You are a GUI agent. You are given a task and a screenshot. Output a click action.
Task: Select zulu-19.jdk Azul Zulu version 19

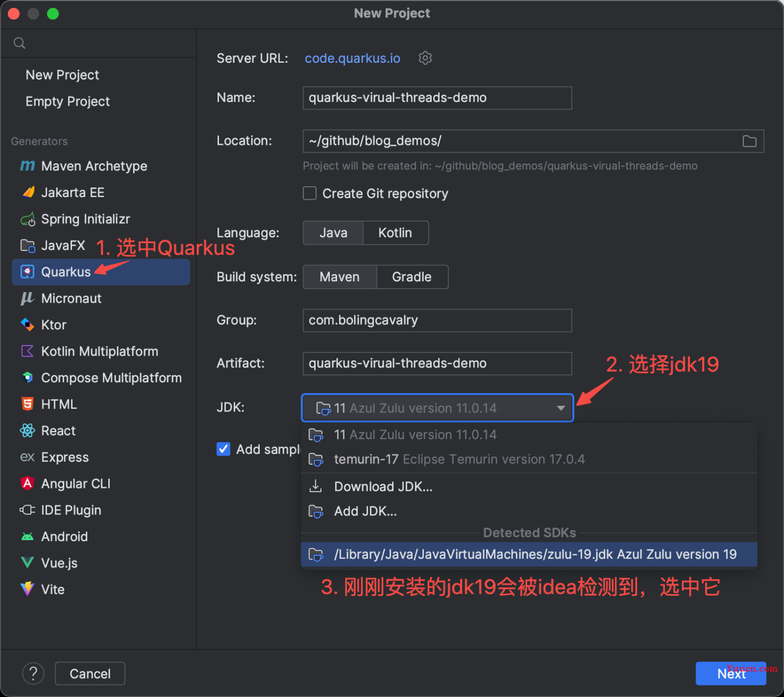(529, 554)
